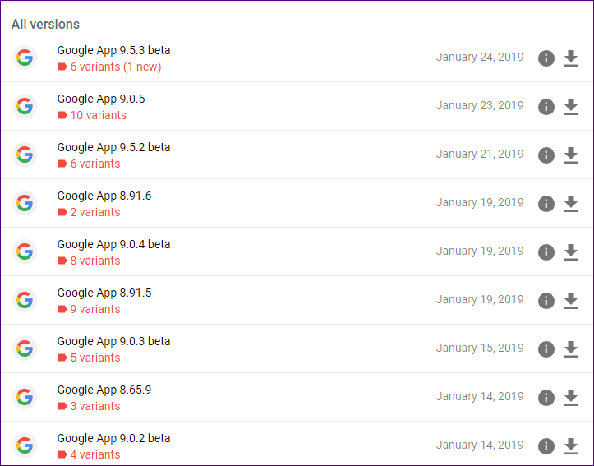The width and height of the screenshot is (594, 466).
Task: Download Google App 9.5.2 beta
Action: (570, 155)
